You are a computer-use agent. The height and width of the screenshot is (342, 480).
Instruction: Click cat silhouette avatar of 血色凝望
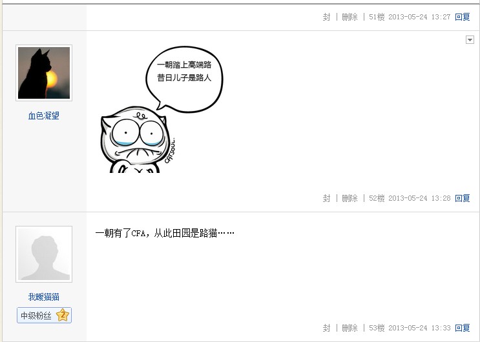[x=44, y=73]
